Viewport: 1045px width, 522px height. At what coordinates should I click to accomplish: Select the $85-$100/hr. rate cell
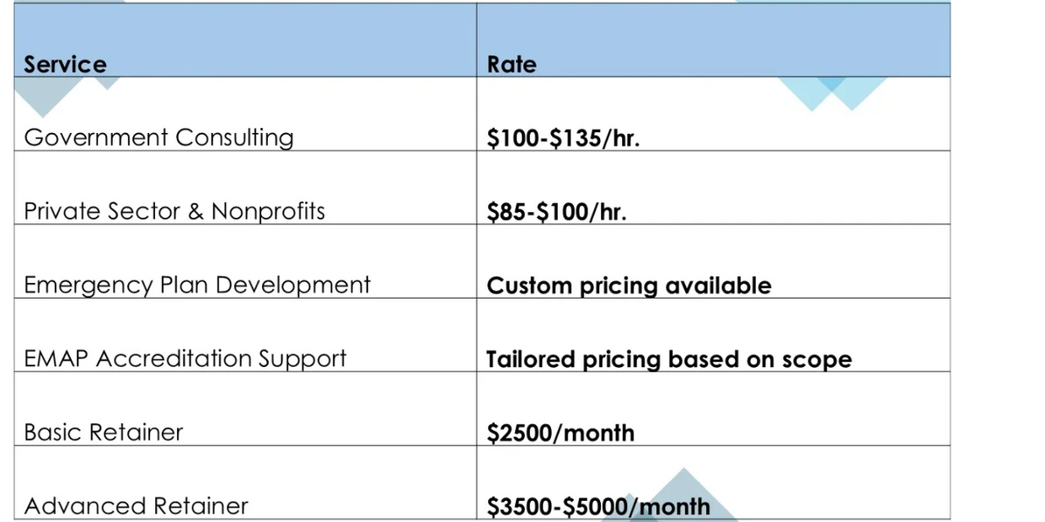tap(556, 211)
